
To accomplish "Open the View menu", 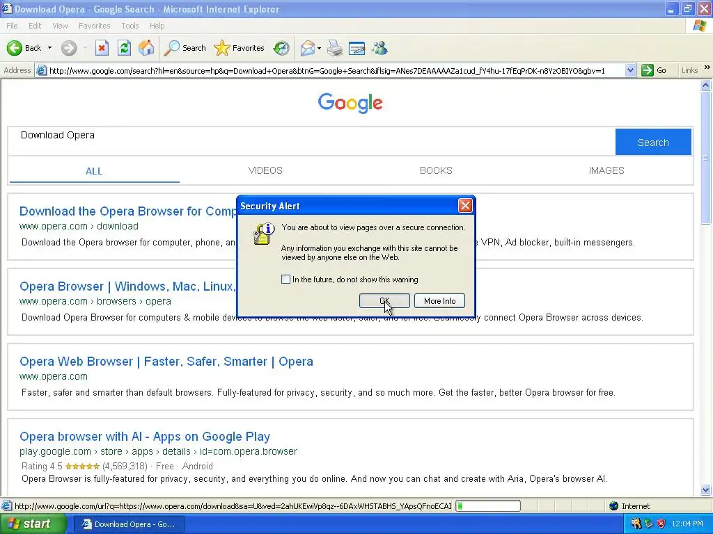I will 60,26.
